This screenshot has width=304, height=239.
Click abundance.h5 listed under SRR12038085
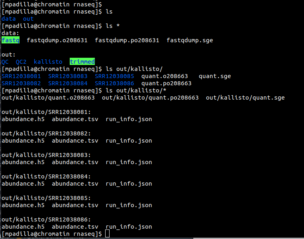23,205
